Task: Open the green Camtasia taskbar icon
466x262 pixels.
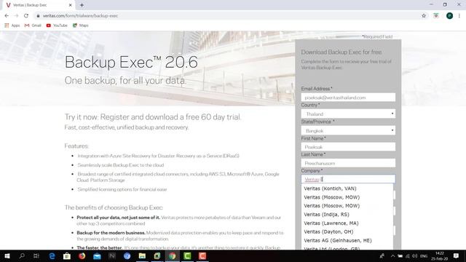Action: pyautogui.click(x=187, y=255)
